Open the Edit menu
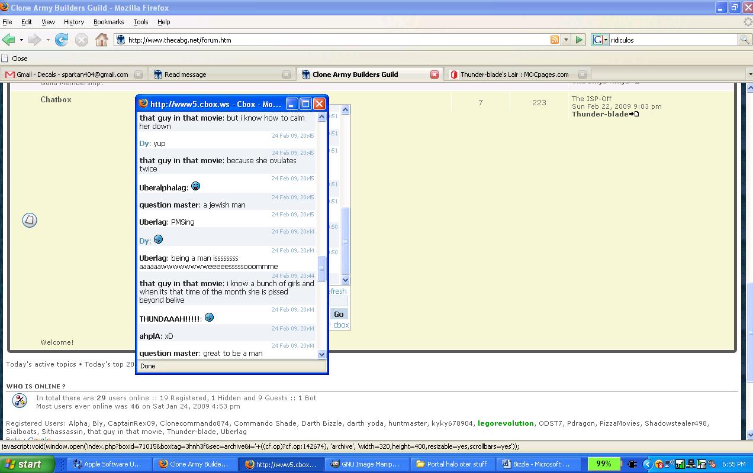 pyautogui.click(x=27, y=22)
